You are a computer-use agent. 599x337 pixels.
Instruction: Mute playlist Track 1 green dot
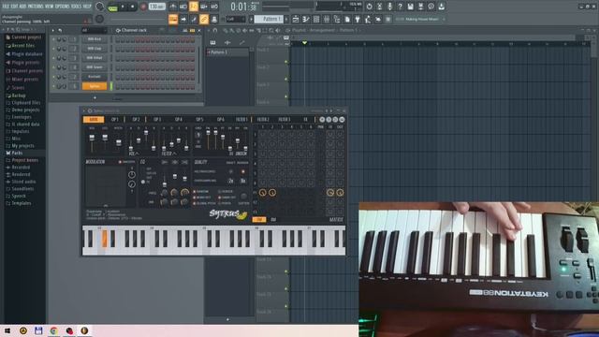click(x=285, y=62)
